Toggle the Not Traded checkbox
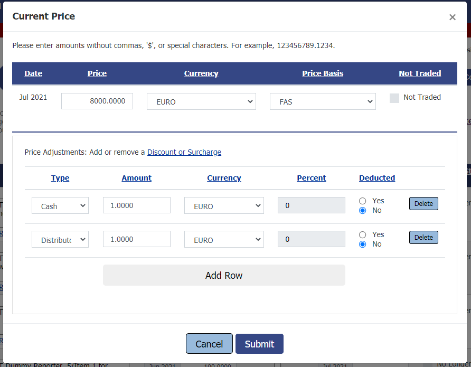Viewport: 471px width, 367px height. pyautogui.click(x=394, y=98)
